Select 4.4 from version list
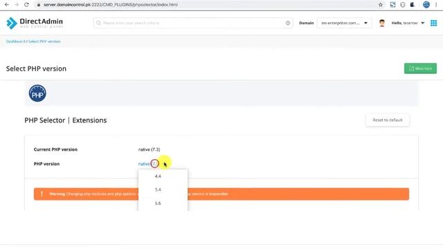Screen dimensions: 443x249 (158, 176)
